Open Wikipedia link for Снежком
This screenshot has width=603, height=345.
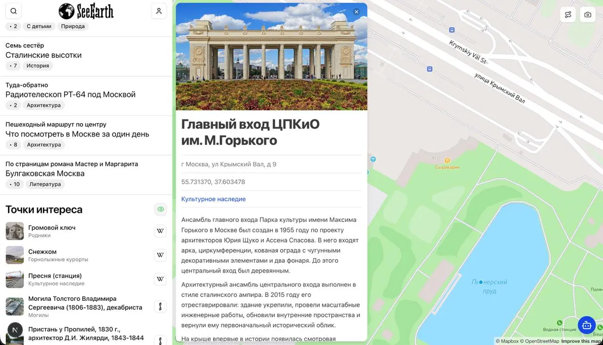160,255
